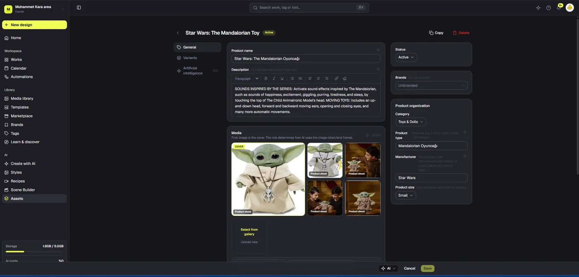Screen dimensions: 579x277
Task: Open the Category dropdown Toys & Dolls
Action: [411, 122]
